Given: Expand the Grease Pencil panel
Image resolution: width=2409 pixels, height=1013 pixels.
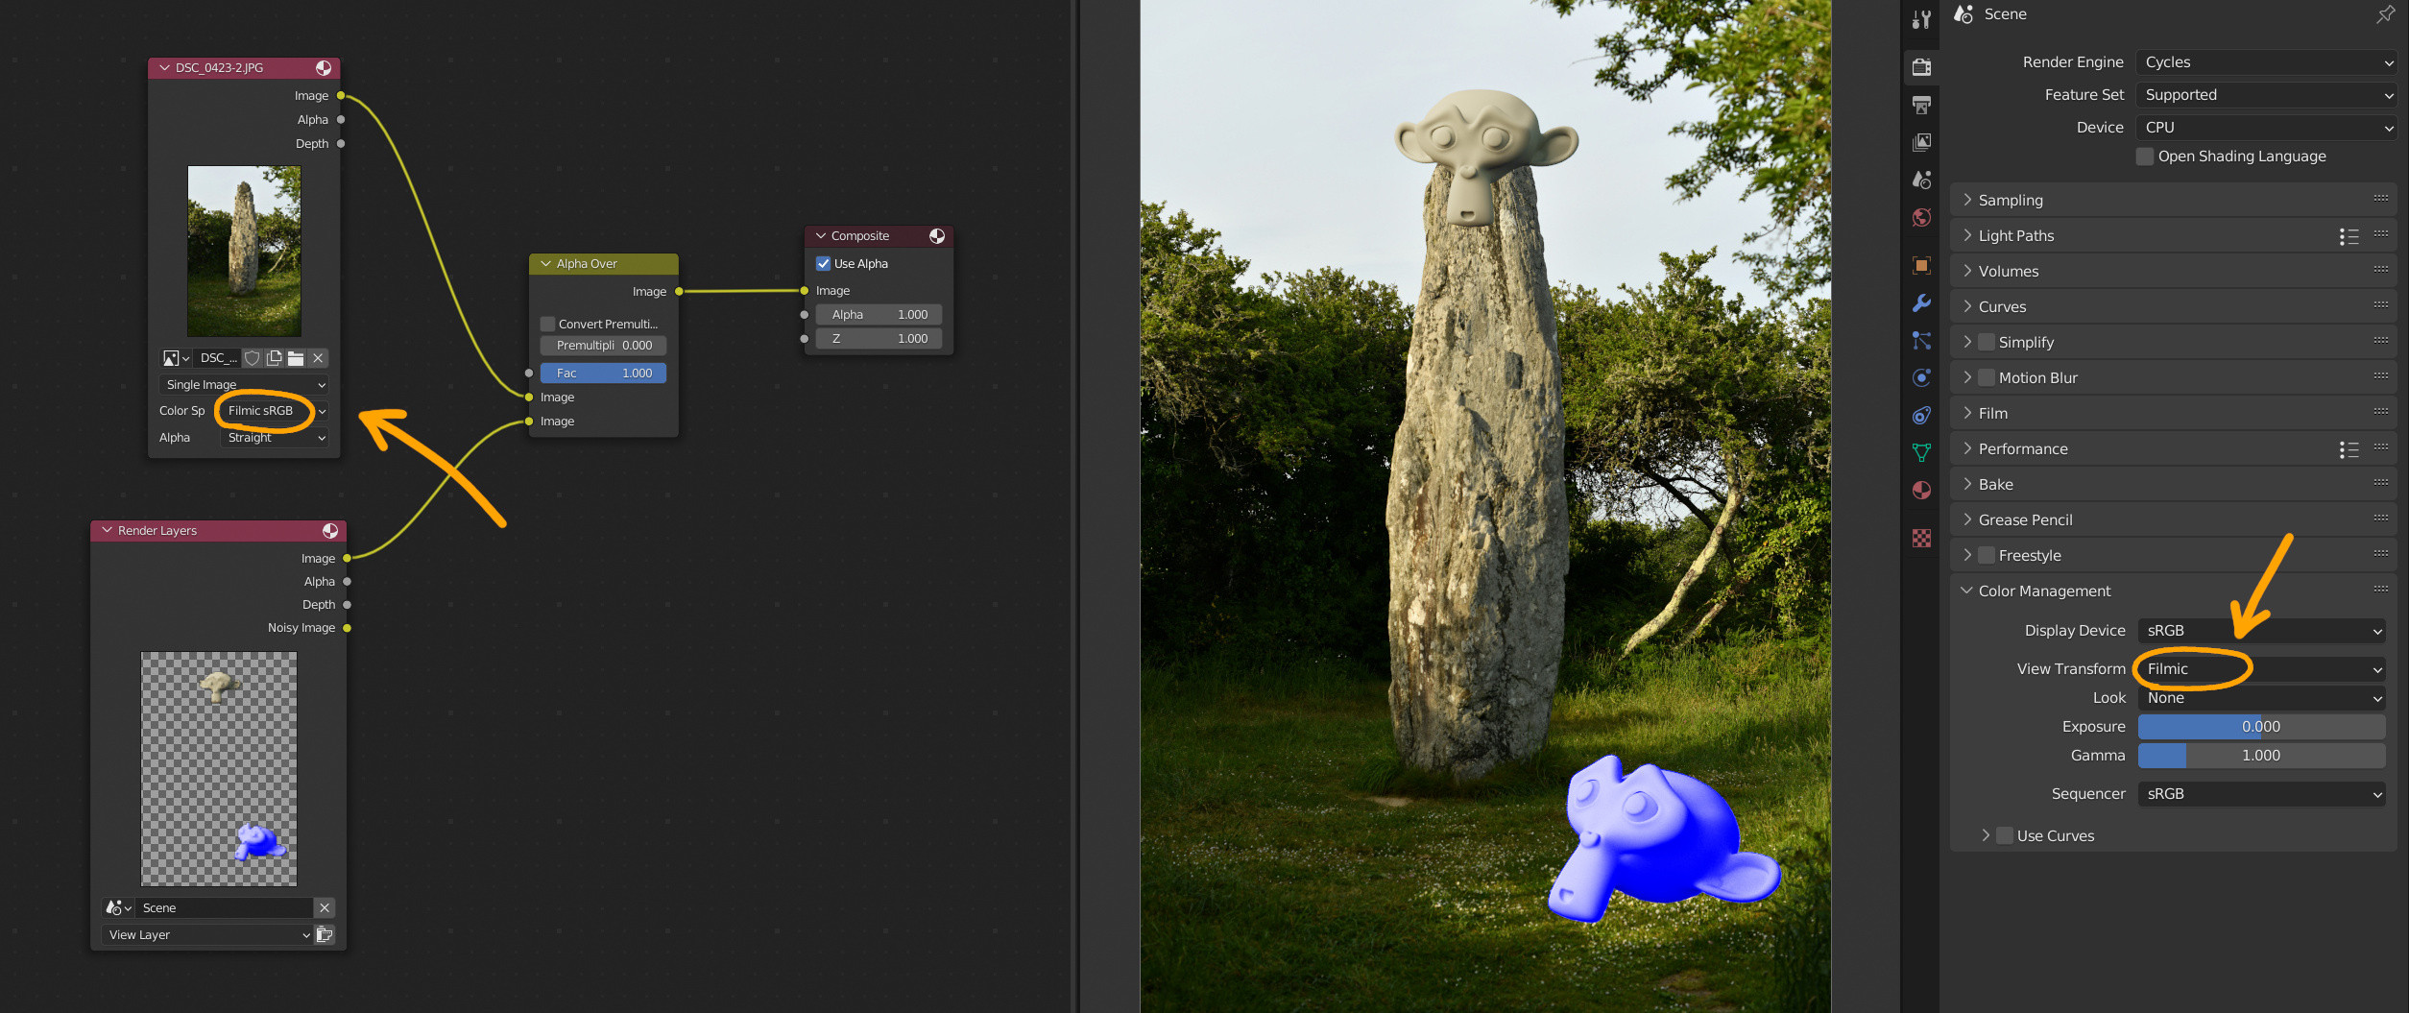Looking at the screenshot, I should [2174, 520].
